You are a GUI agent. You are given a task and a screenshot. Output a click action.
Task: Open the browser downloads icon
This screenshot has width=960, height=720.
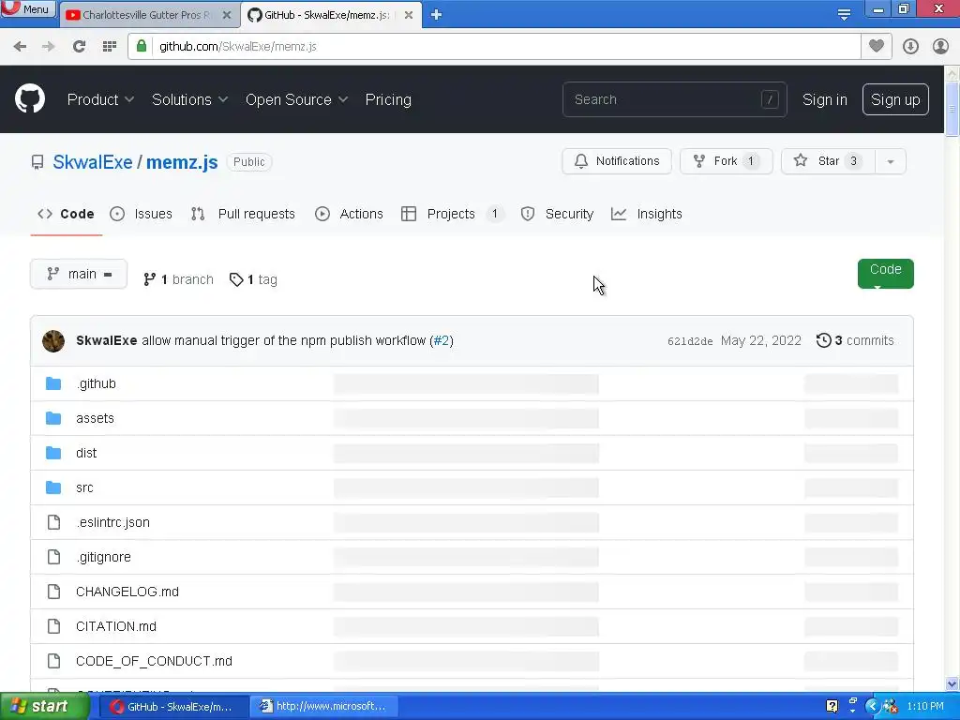click(910, 47)
